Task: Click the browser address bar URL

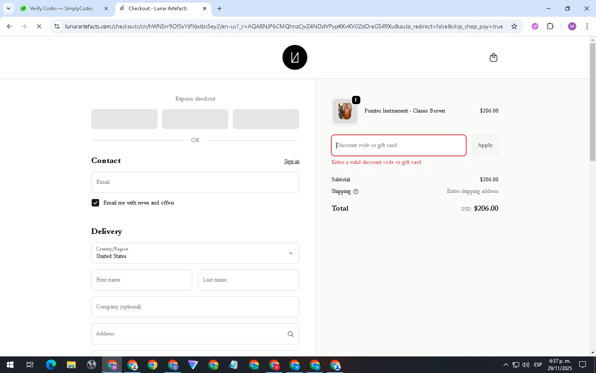Action: click(x=284, y=26)
